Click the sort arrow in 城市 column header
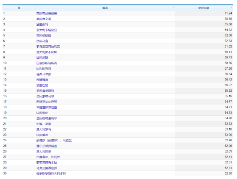Viewport: 237px width, 179px height. (x=173, y=8)
